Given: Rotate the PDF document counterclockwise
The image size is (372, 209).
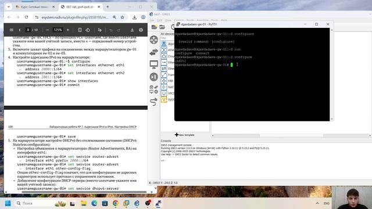Looking at the screenshot, I should pyautogui.click(x=88, y=30).
